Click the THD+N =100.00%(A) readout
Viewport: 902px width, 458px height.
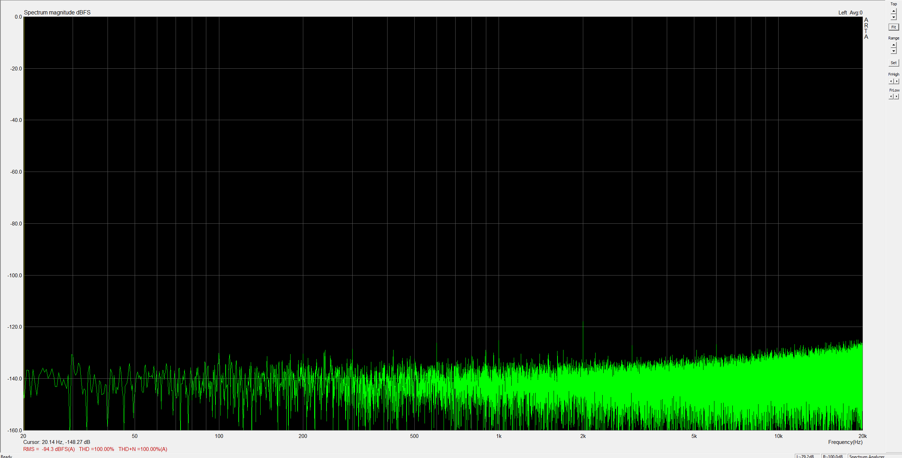[x=143, y=449]
